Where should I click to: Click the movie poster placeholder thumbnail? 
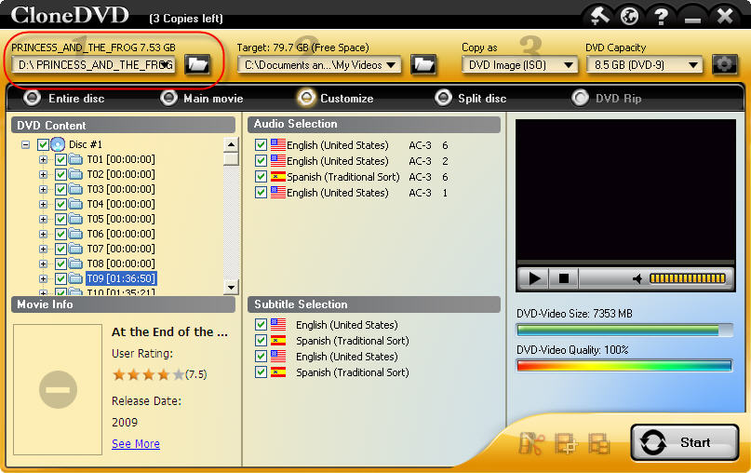58,389
